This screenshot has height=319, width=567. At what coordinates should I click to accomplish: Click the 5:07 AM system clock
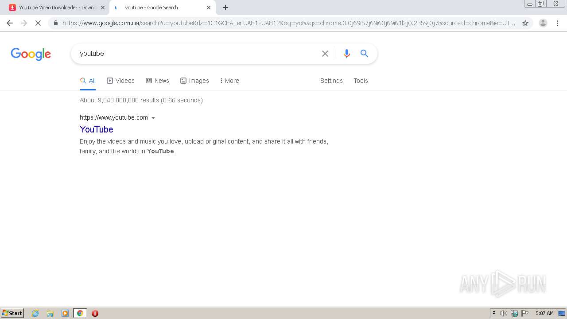[x=544, y=313]
